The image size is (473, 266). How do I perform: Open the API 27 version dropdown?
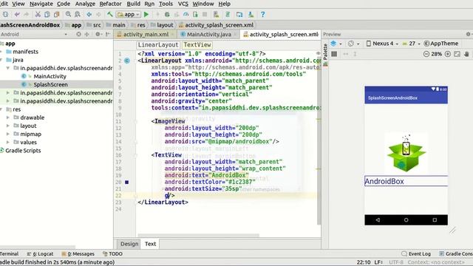(411, 44)
